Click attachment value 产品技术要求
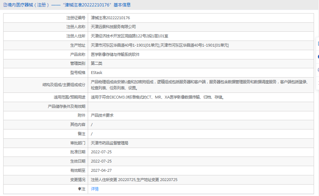This screenshot has height=196, width=319. pyautogui.click(x=102, y=115)
